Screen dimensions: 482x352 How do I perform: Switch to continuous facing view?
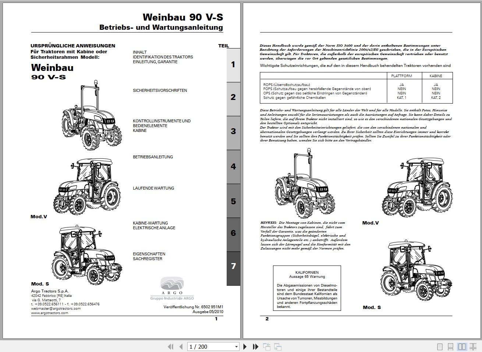pos(473,346)
